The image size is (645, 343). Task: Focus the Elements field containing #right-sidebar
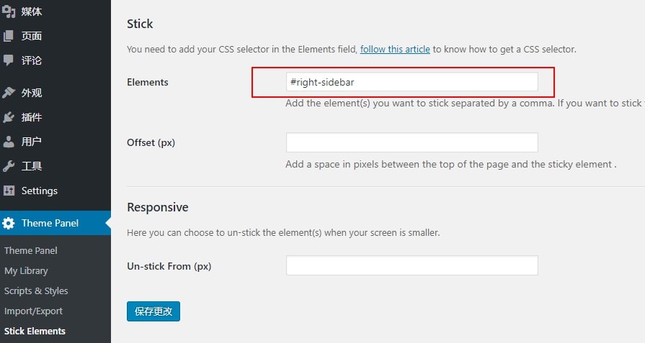point(412,82)
